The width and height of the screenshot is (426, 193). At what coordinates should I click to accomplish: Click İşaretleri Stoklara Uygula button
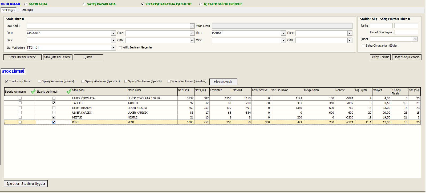pos(26,184)
